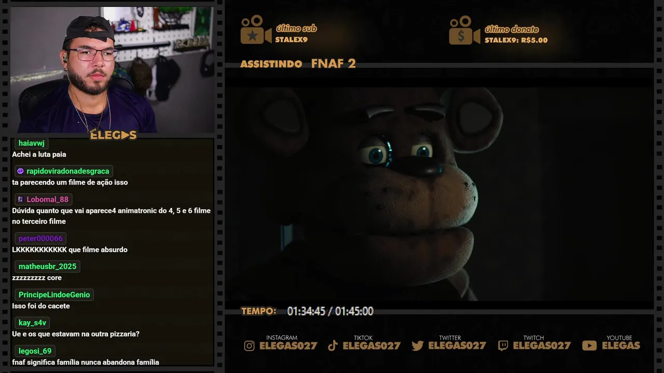Click badge icon beside Lobomal_88
Image resolution: width=664 pixels, height=373 pixels.
pos(20,199)
